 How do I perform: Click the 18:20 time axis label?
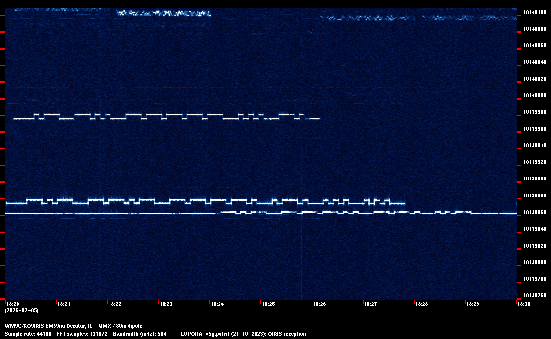(12, 304)
